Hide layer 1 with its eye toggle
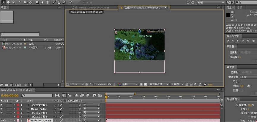257x122 pixels. tap(1, 105)
